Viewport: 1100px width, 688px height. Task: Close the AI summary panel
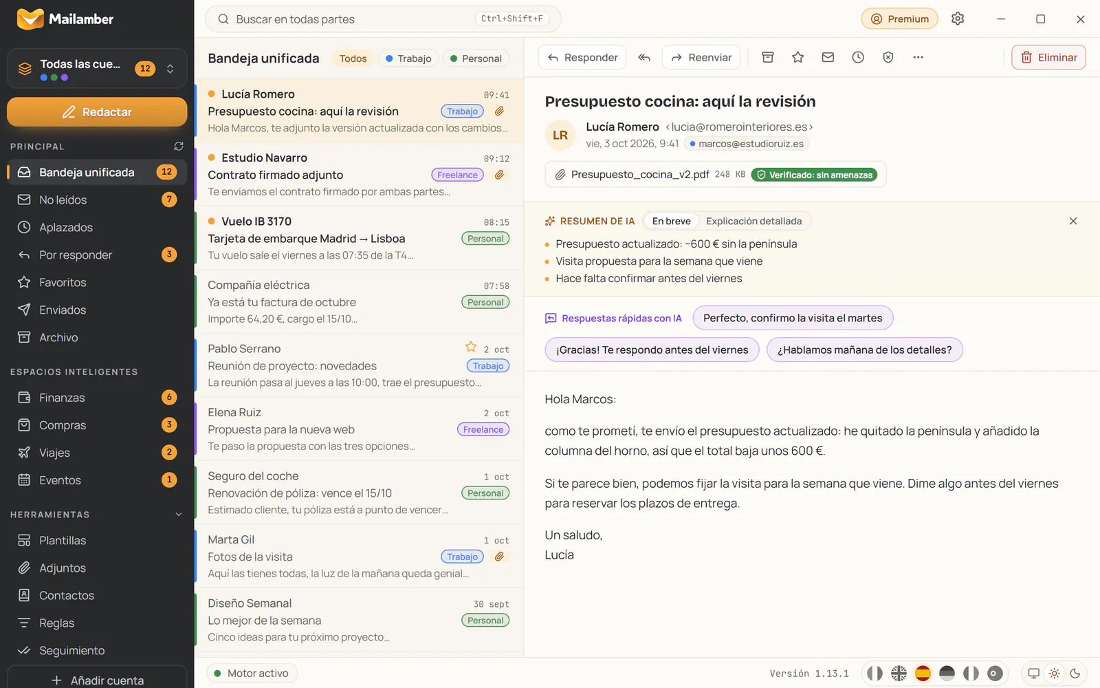click(x=1073, y=221)
